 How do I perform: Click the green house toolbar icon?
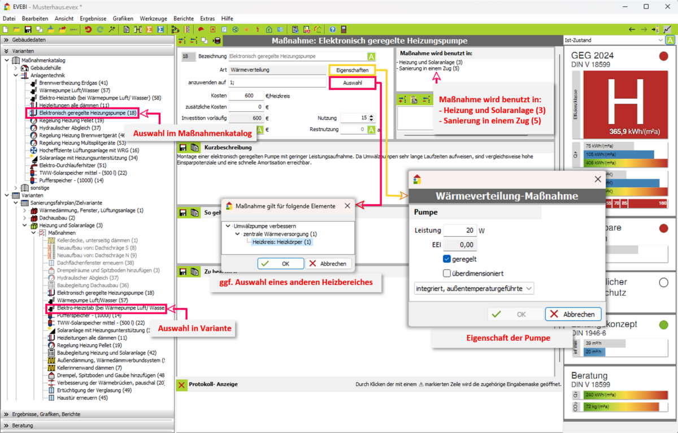click(x=269, y=29)
